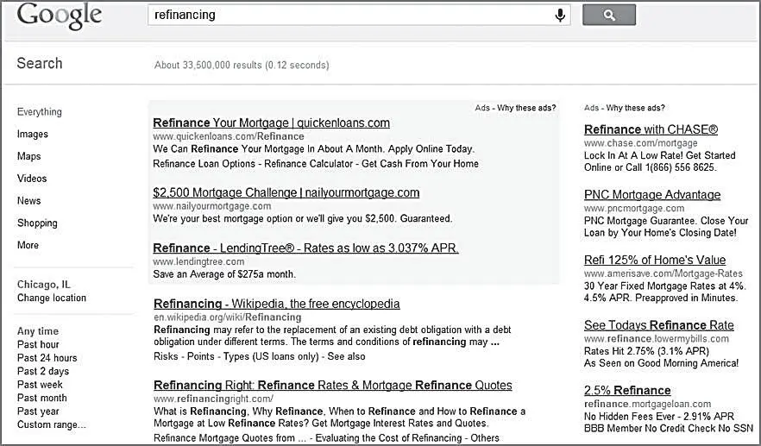This screenshot has height=446, width=761.
Task: Click Why these ads? in right sidebar
Action: (635, 108)
